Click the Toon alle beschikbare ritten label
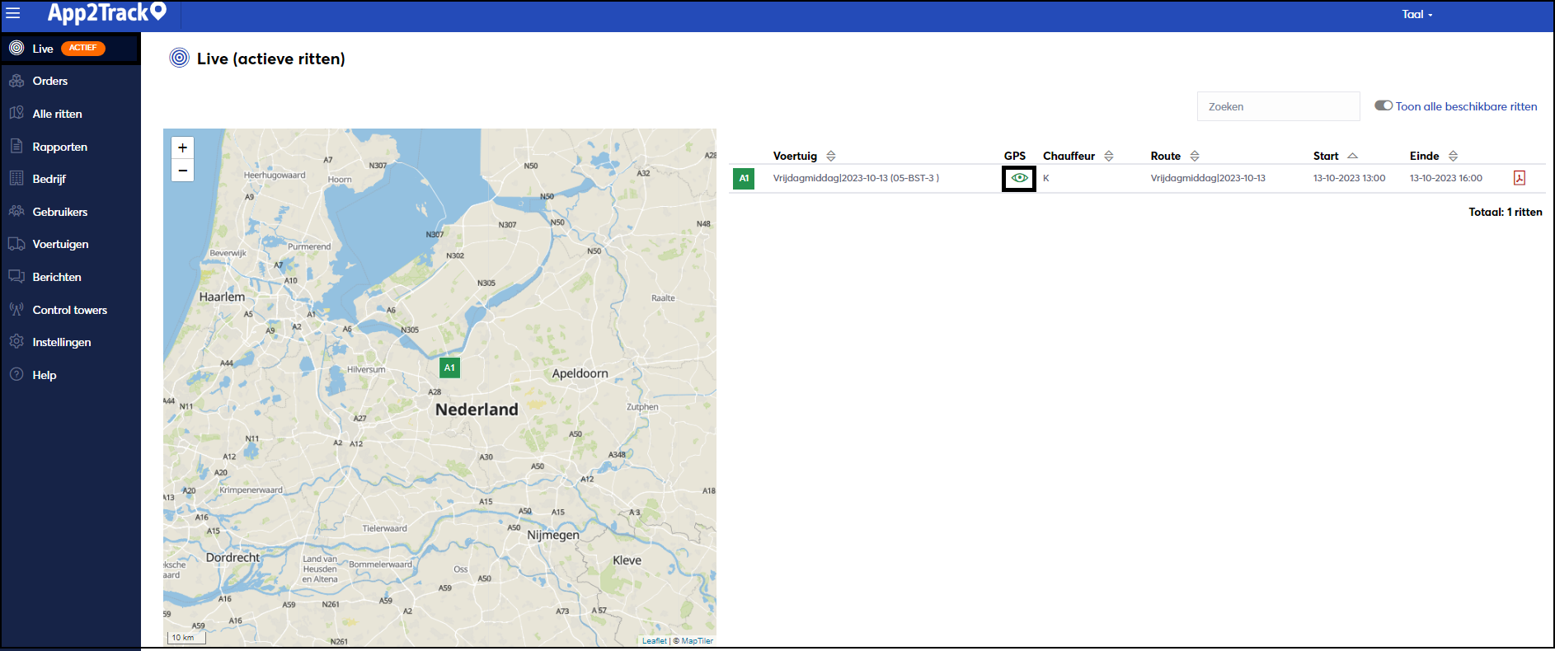The image size is (1555, 651). click(1466, 106)
